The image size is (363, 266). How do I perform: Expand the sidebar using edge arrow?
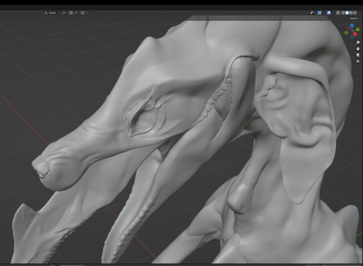pos(362,26)
